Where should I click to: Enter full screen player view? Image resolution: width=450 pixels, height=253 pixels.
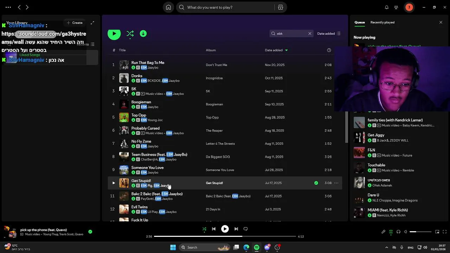pos(445,232)
